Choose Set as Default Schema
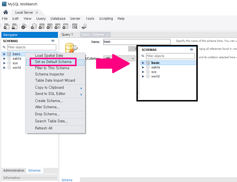237x182 pixels. tap(55, 62)
